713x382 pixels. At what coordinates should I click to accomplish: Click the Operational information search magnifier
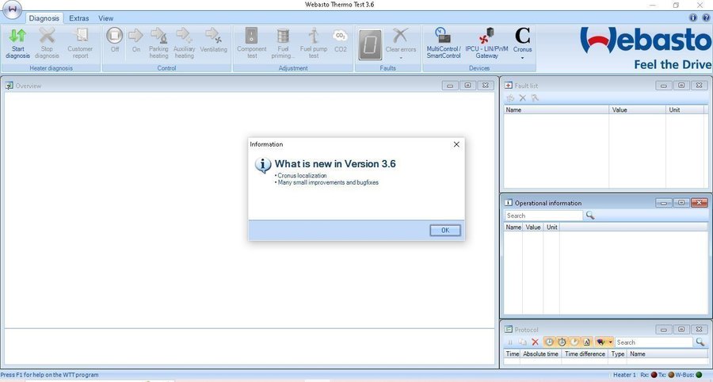click(x=590, y=215)
